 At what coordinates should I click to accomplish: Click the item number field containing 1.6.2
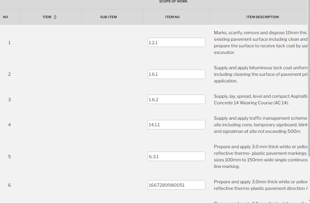pyautogui.click(x=176, y=99)
